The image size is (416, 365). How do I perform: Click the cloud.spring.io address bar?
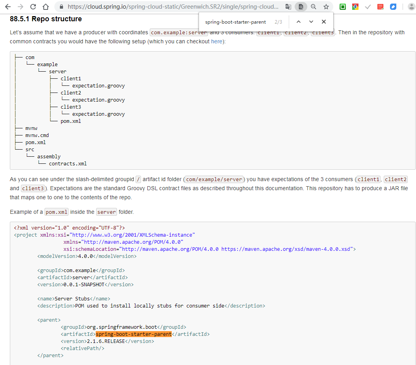(x=173, y=7)
